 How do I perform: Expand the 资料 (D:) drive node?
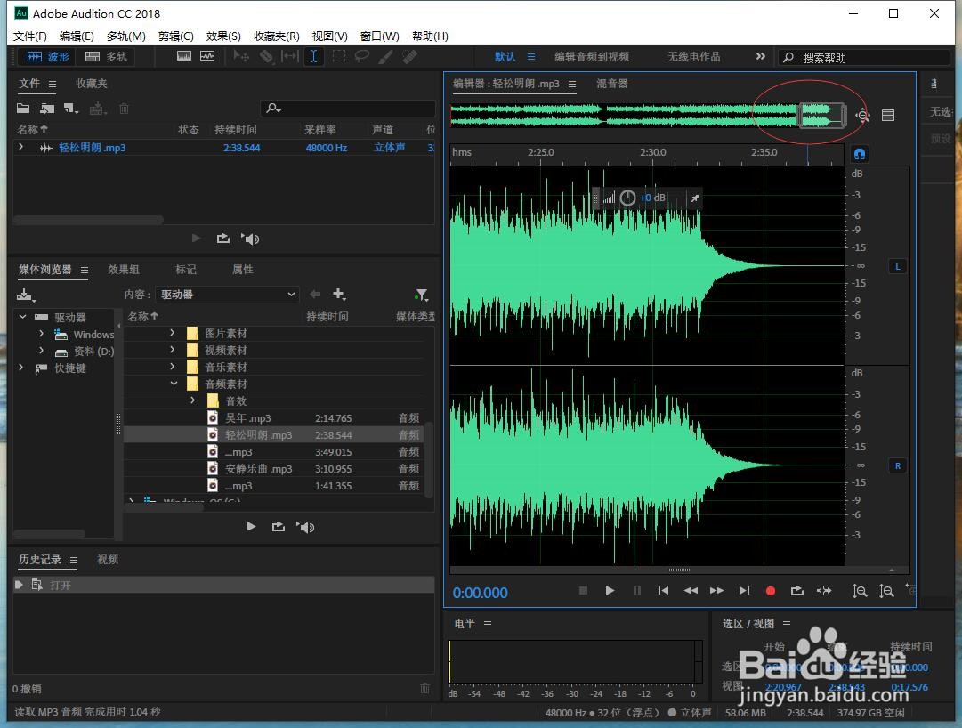point(41,351)
